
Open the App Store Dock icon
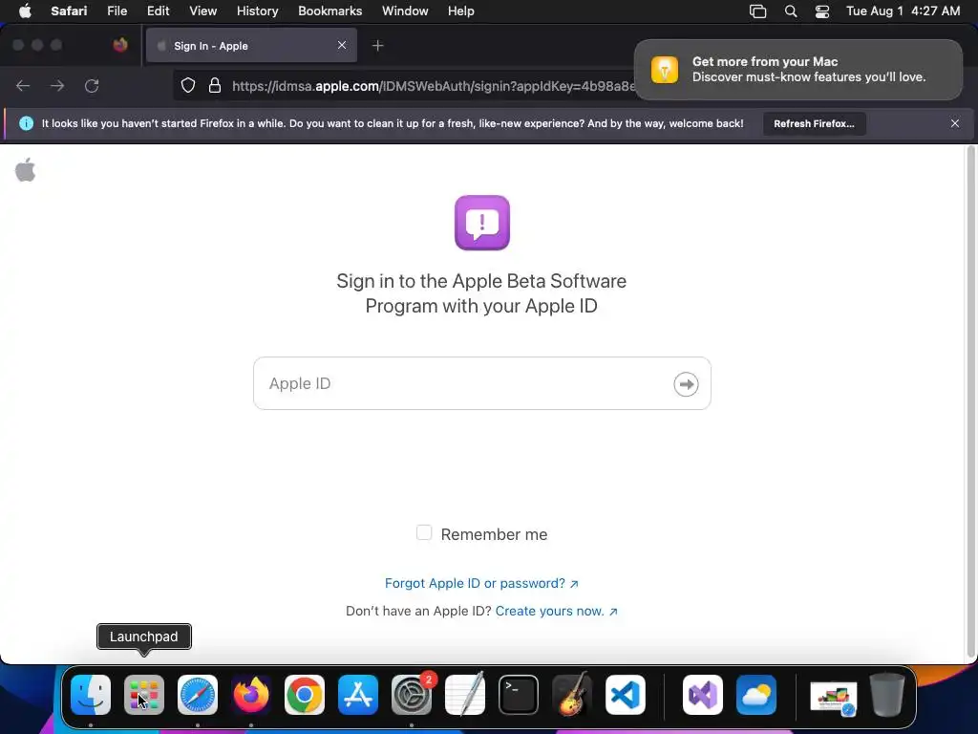[358, 695]
